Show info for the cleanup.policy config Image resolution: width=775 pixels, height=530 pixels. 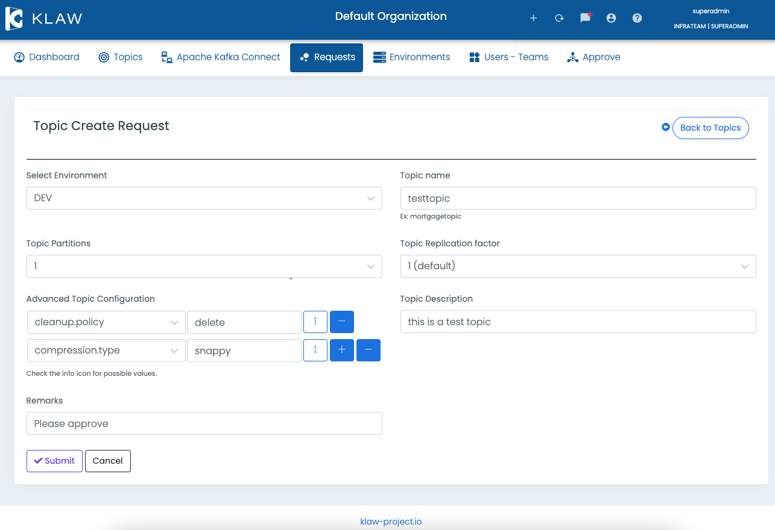315,322
